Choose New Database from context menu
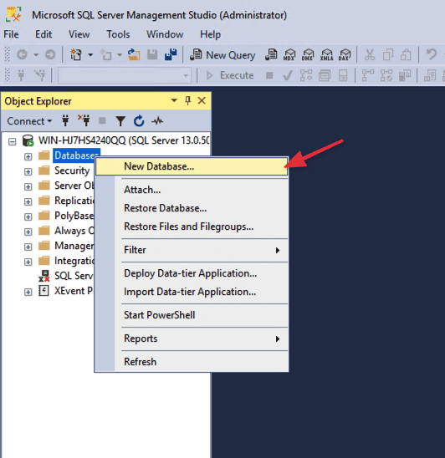Viewport: 445px width, 458px height. tap(192, 166)
